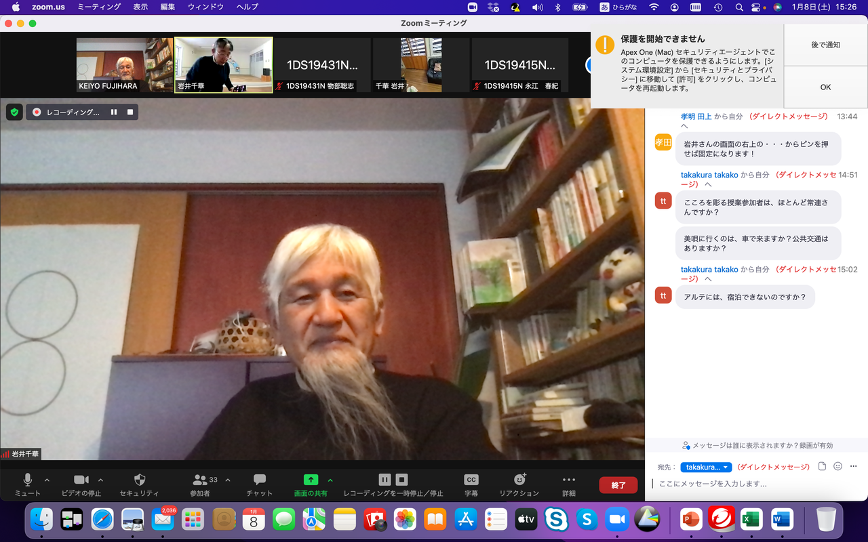The height and width of the screenshot is (542, 868).
Task: Pause recording from top-left recording indicator
Action: click(114, 112)
